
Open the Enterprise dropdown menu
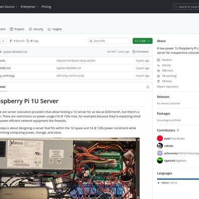pyautogui.click(x=29, y=7)
